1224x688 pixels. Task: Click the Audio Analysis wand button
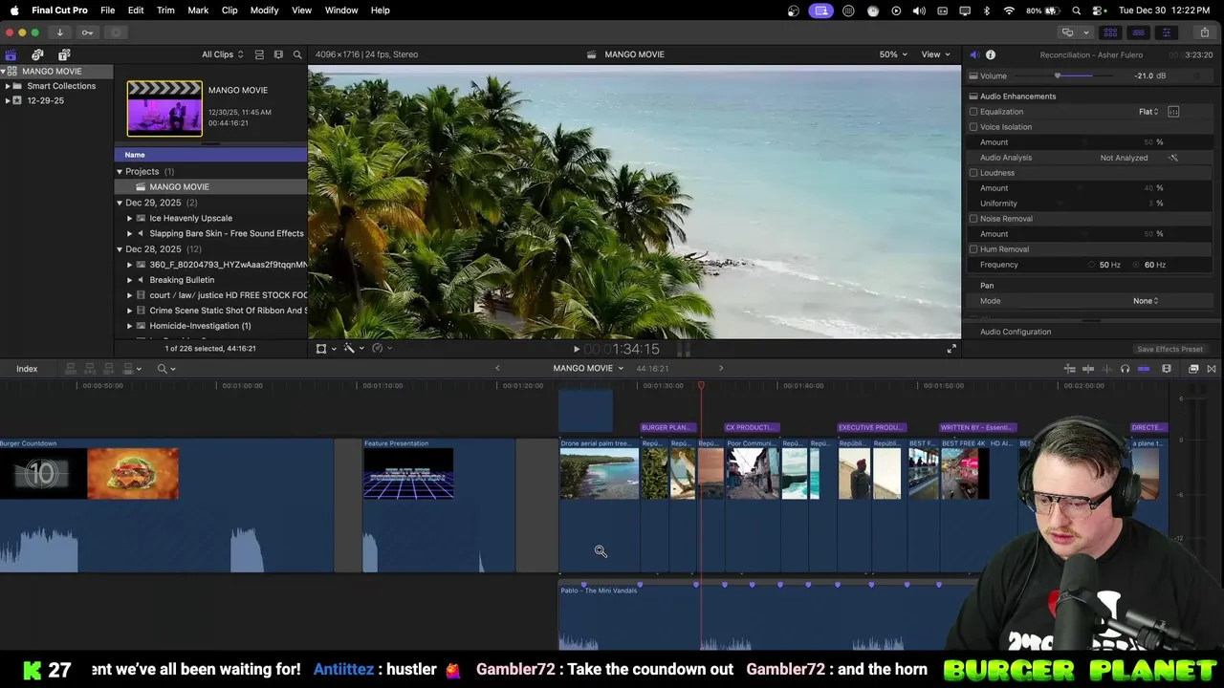1173,158
